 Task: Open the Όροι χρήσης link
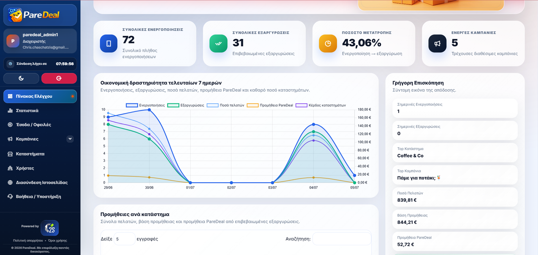point(57,241)
